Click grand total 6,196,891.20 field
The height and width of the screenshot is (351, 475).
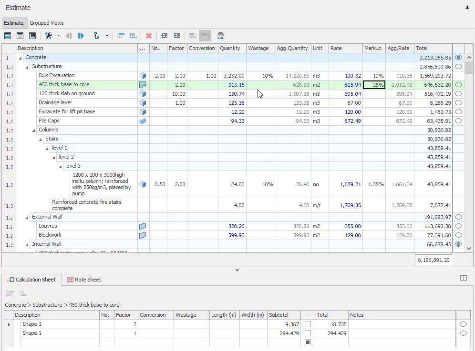434,260
